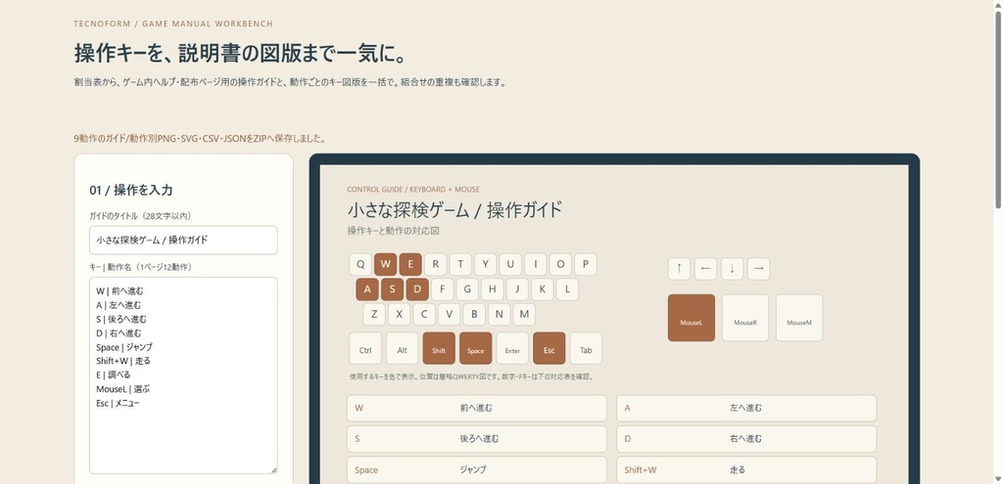Click the preview title 小さな探検ゲーム / 操作ガイド
The height and width of the screenshot is (484, 1003).
click(x=454, y=210)
